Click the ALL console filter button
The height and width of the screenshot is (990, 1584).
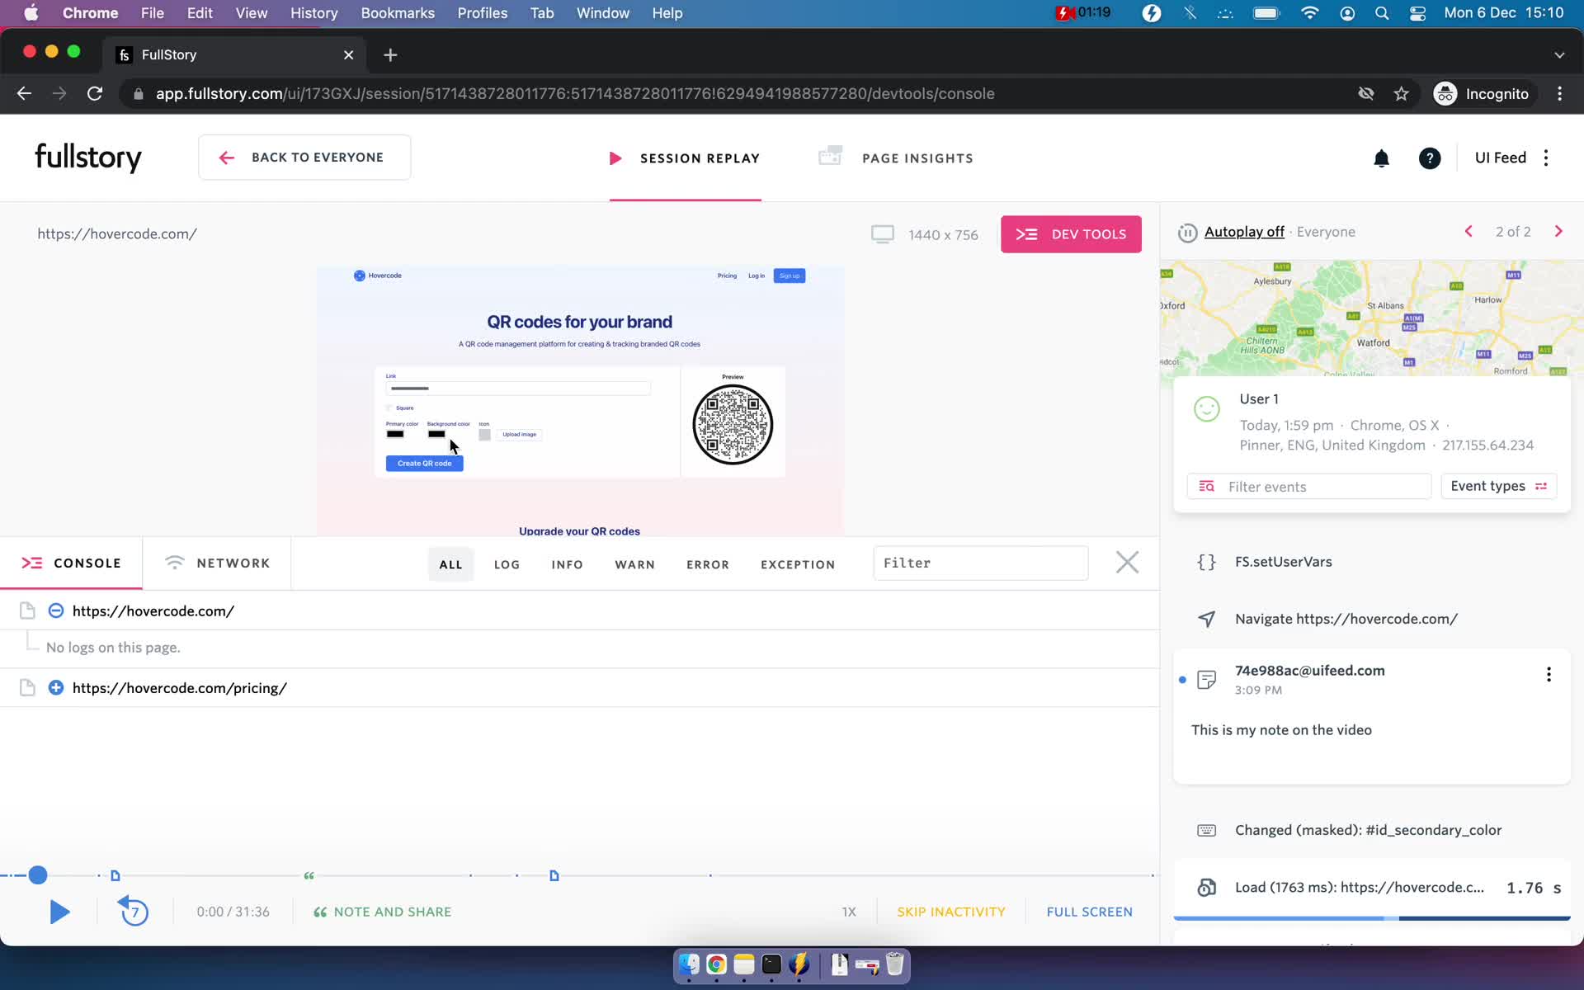pos(450,563)
